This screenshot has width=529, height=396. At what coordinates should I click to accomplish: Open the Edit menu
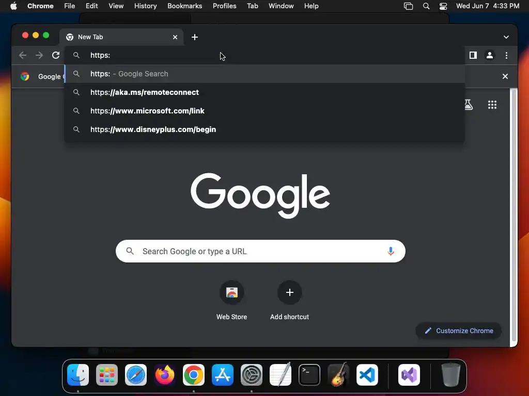91,6
